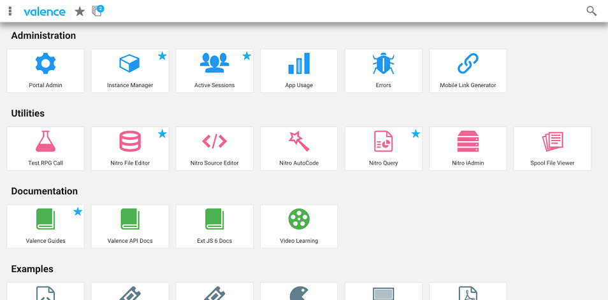The image size is (608, 300).
Task: Open the three-dot main menu
Action: 10,11
